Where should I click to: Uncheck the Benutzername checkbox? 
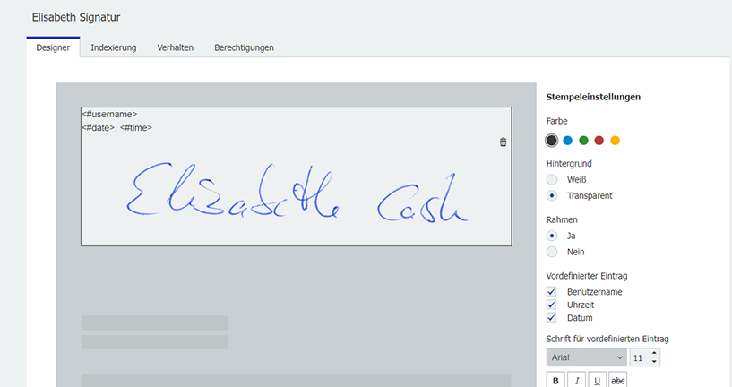552,292
